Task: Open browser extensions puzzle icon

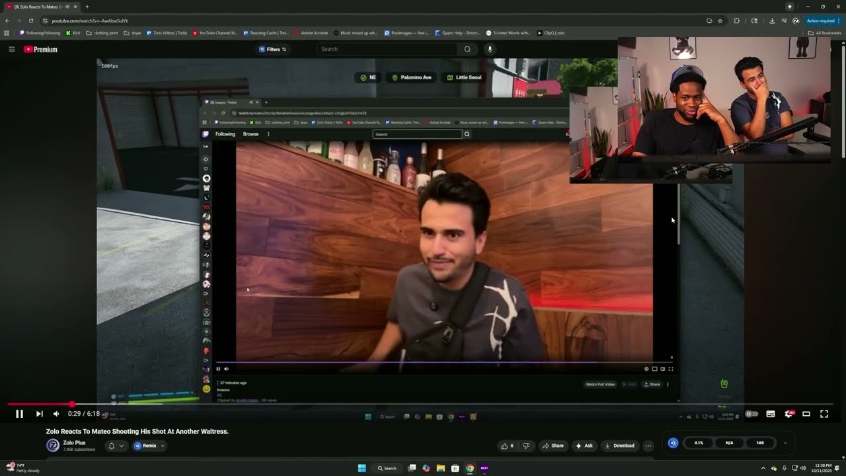Action: point(737,20)
